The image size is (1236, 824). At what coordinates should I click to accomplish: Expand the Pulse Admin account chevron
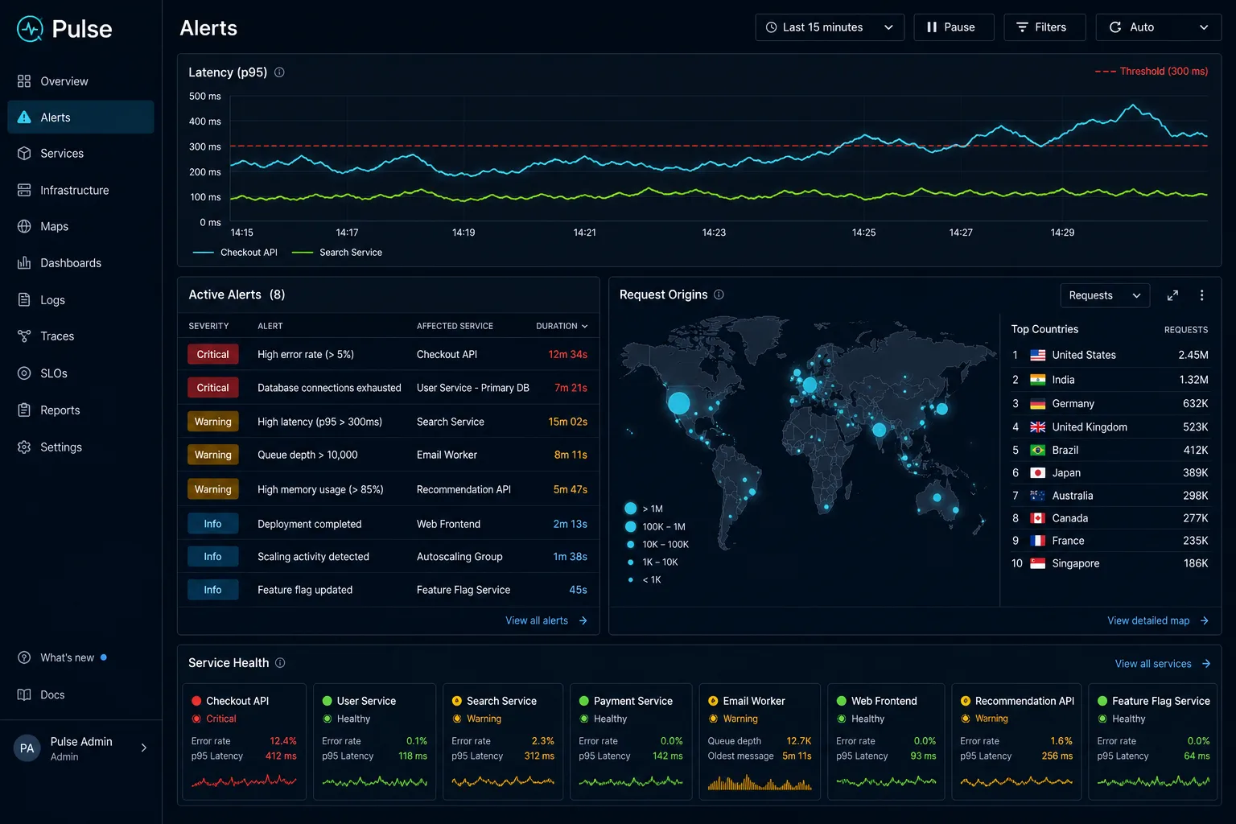click(x=144, y=748)
